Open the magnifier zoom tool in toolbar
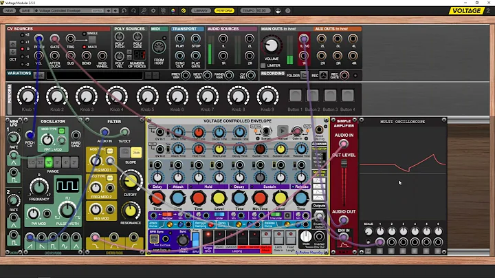The image size is (495, 278). pos(144,10)
